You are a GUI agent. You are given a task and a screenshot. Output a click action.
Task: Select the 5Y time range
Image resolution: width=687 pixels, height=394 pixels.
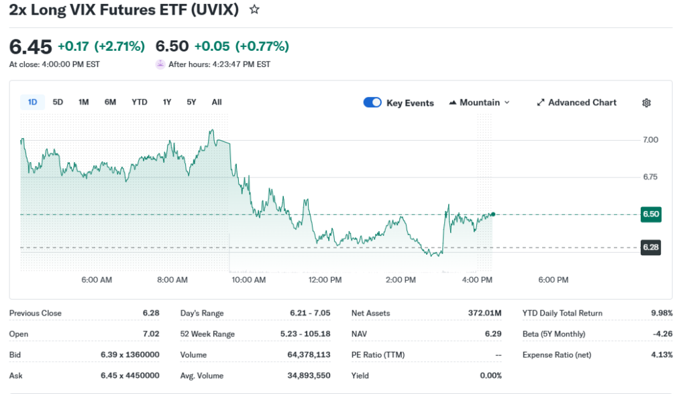(x=192, y=102)
